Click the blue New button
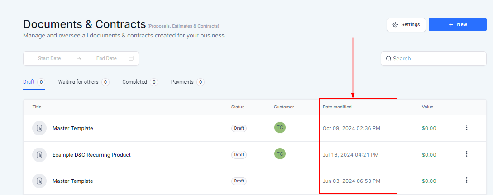493x195 pixels. click(458, 24)
